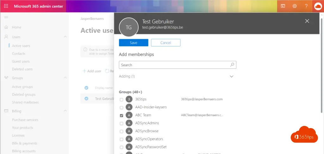
Task: Toggle the Test Gebruiker row selection checkmark
Action: pyautogui.click(x=86, y=98)
